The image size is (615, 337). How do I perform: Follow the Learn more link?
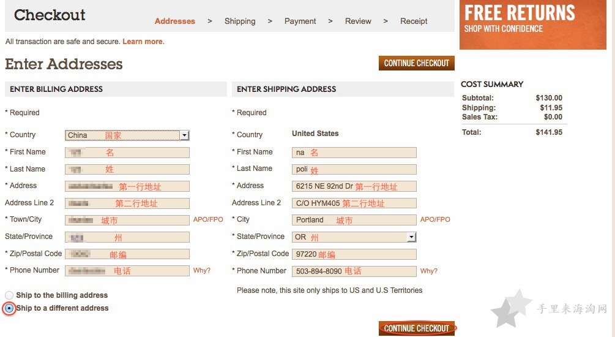pyautogui.click(x=143, y=42)
